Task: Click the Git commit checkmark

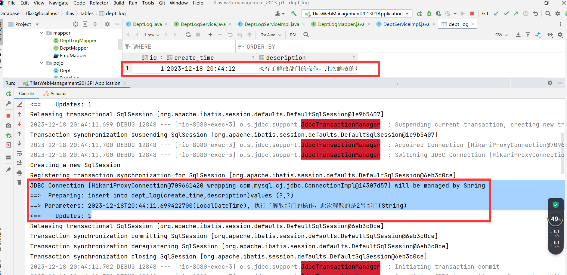Action: click(507, 14)
